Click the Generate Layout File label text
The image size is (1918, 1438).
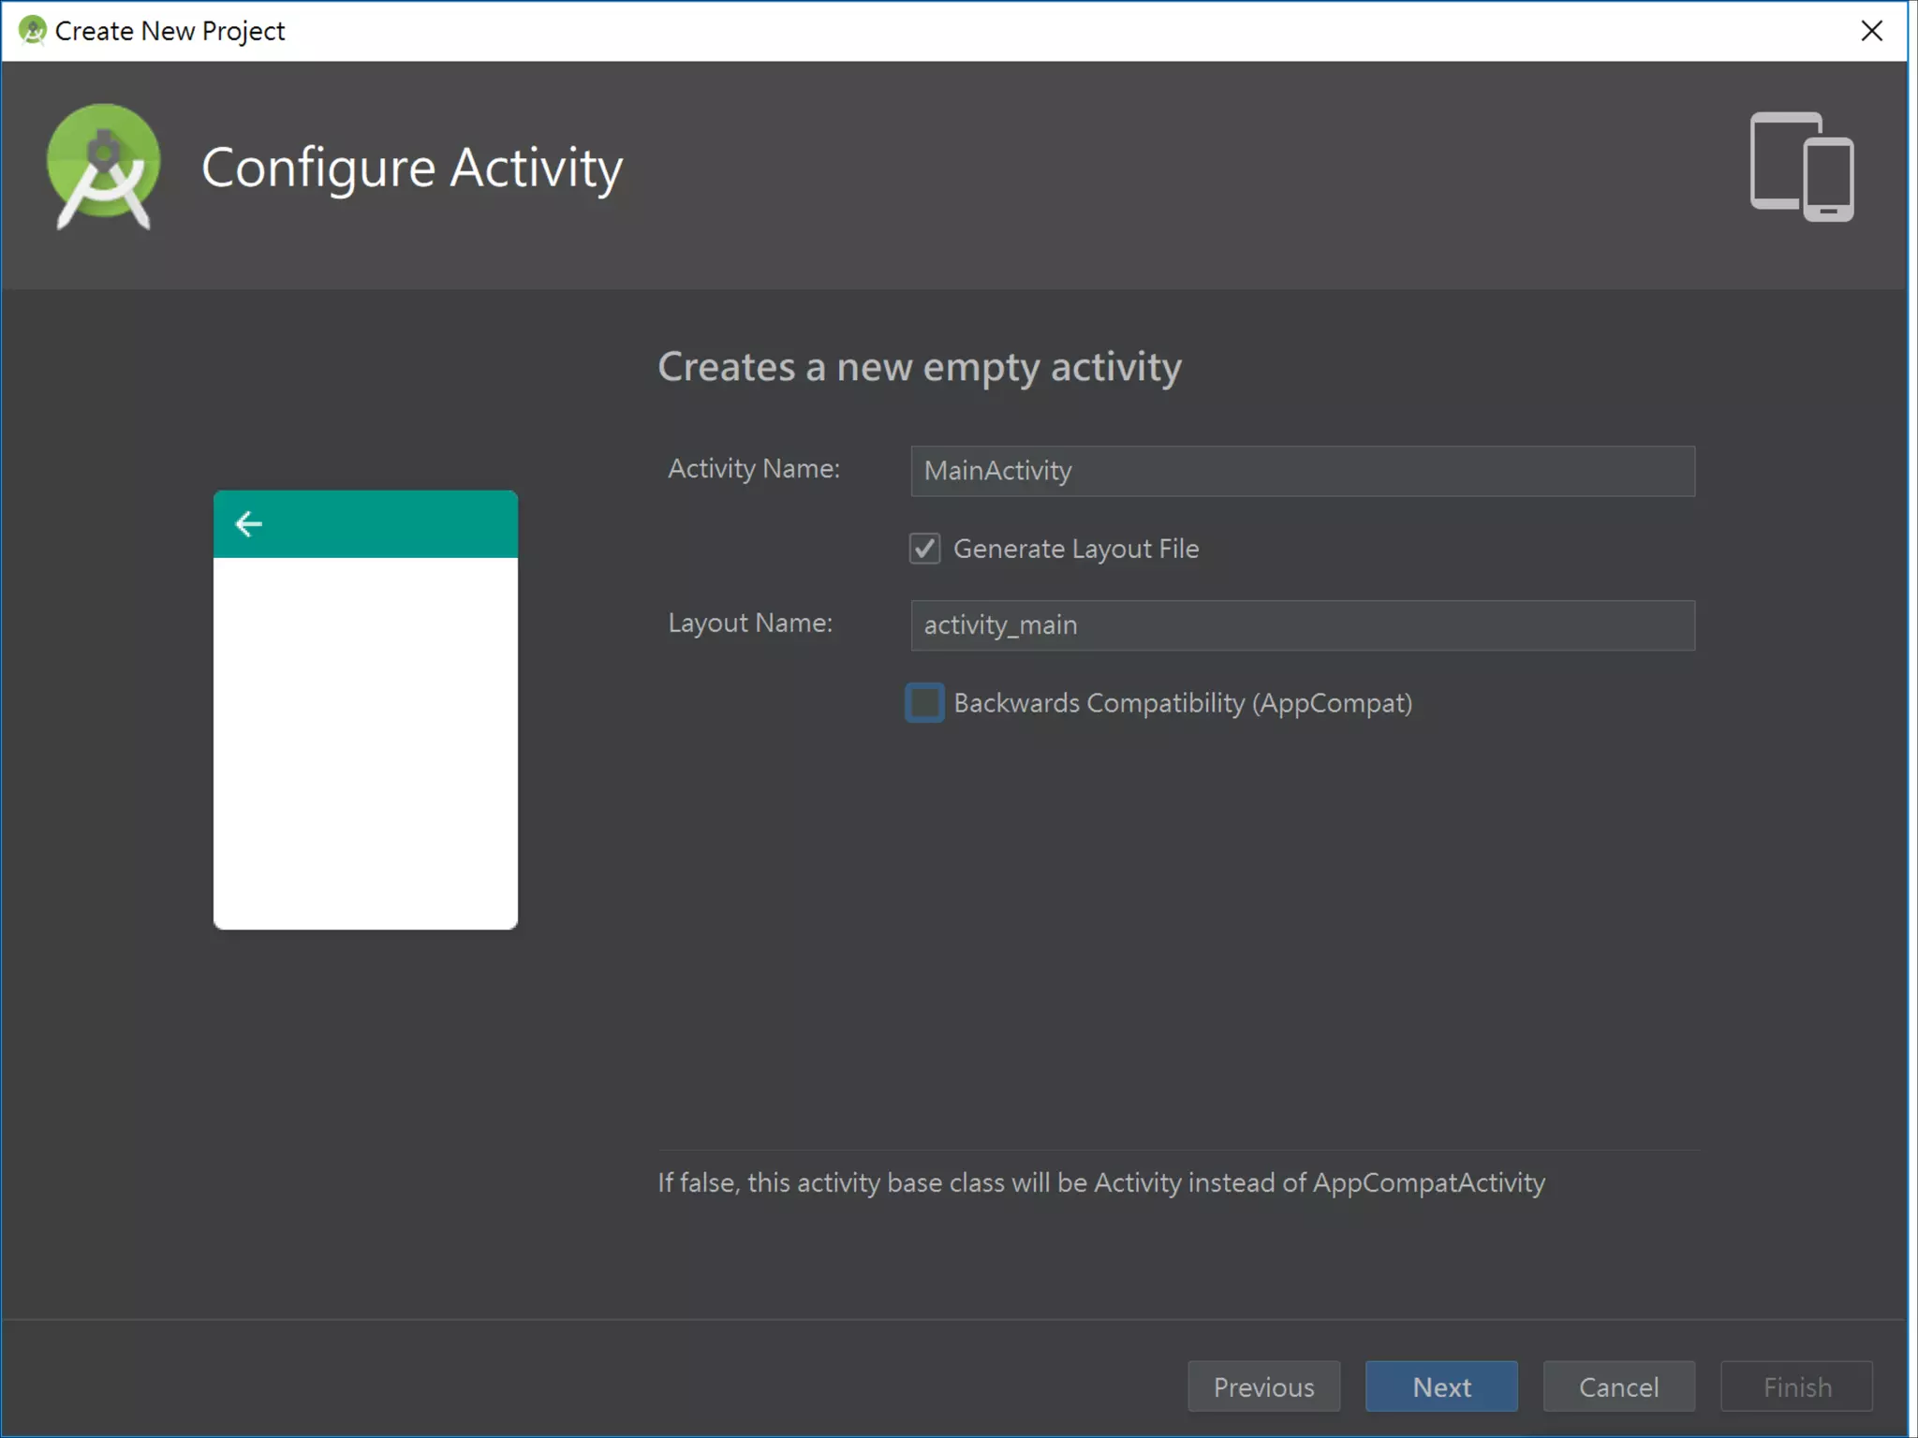tap(1076, 549)
